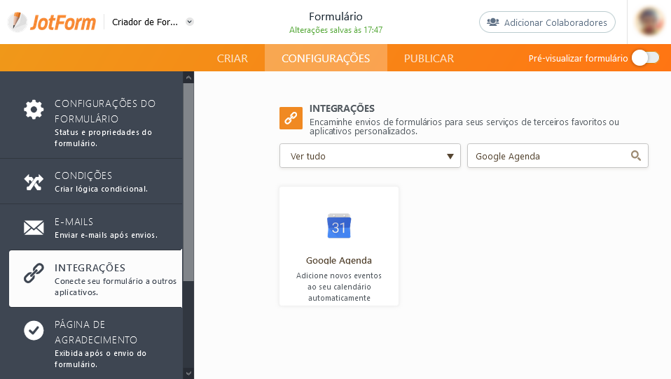The height and width of the screenshot is (379, 671).
Task: Click the Integrações chain link sidebar icon
Action: point(34,273)
